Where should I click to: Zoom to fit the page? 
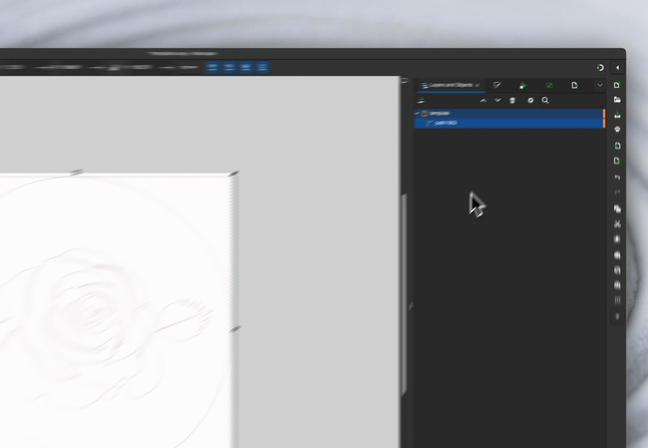click(x=617, y=285)
